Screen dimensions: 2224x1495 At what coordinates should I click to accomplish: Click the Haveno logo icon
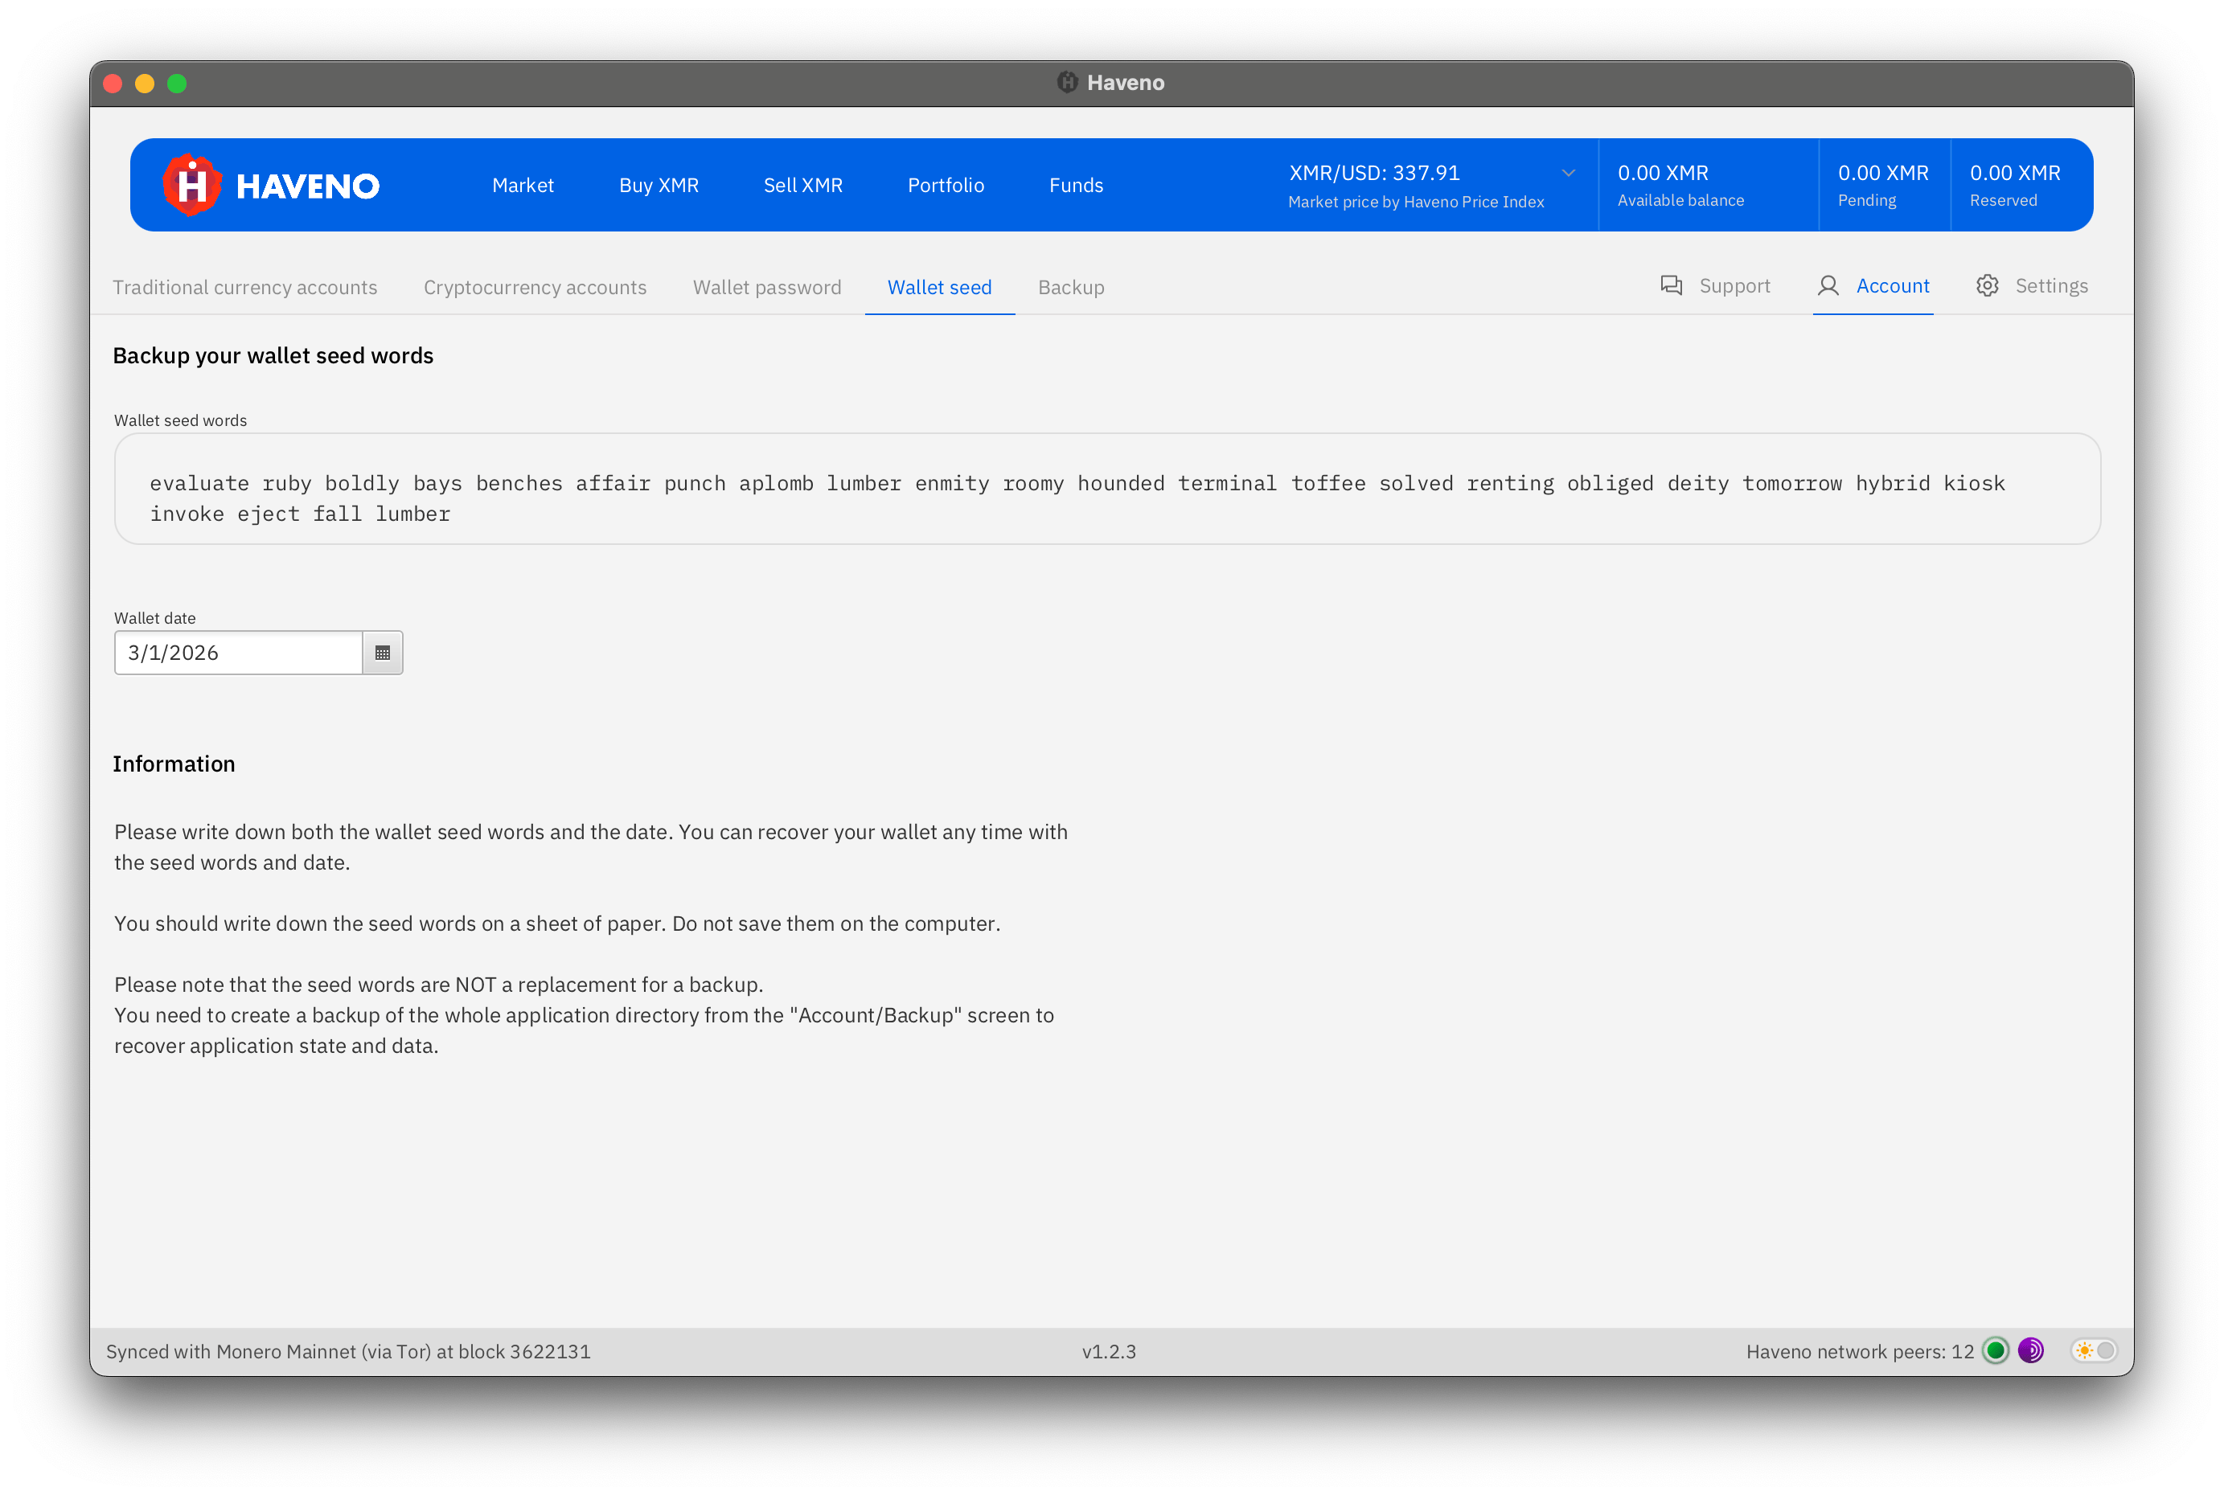(191, 185)
